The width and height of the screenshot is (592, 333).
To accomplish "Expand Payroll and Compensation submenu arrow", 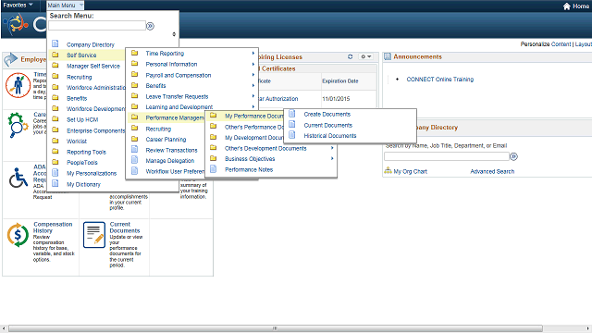I will point(253,75).
